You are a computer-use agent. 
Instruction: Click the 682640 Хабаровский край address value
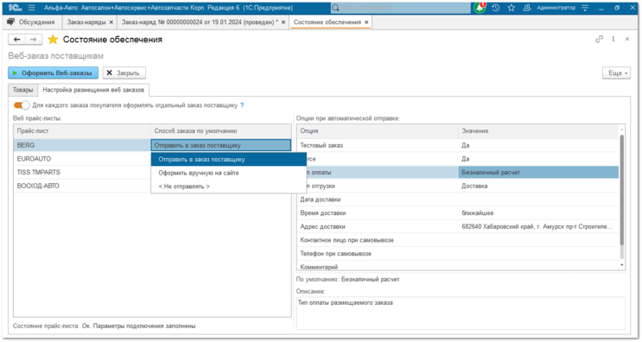tap(537, 226)
